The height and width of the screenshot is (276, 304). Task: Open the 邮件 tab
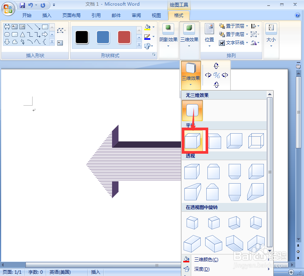(x=116, y=15)
